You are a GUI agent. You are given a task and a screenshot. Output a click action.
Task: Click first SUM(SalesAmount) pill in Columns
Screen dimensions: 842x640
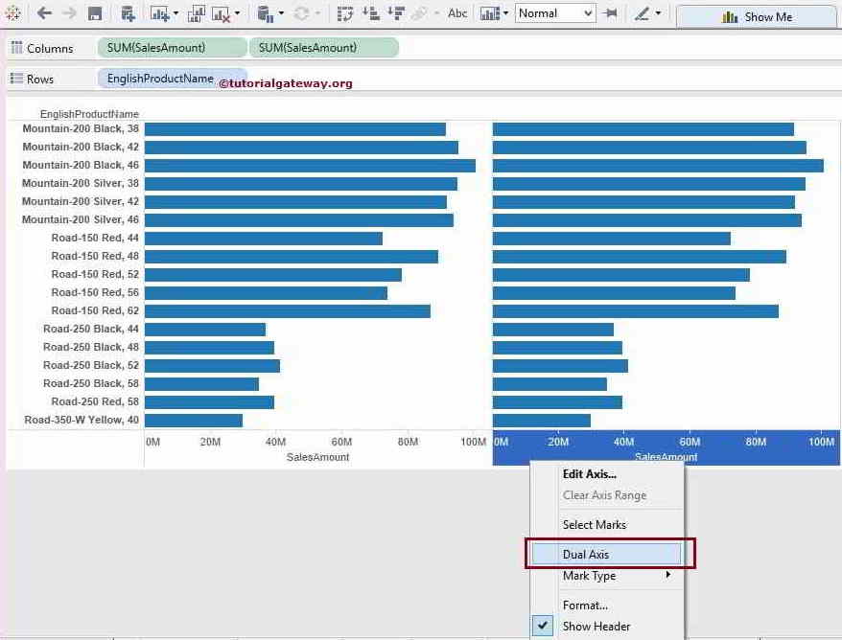pos(172,48)
